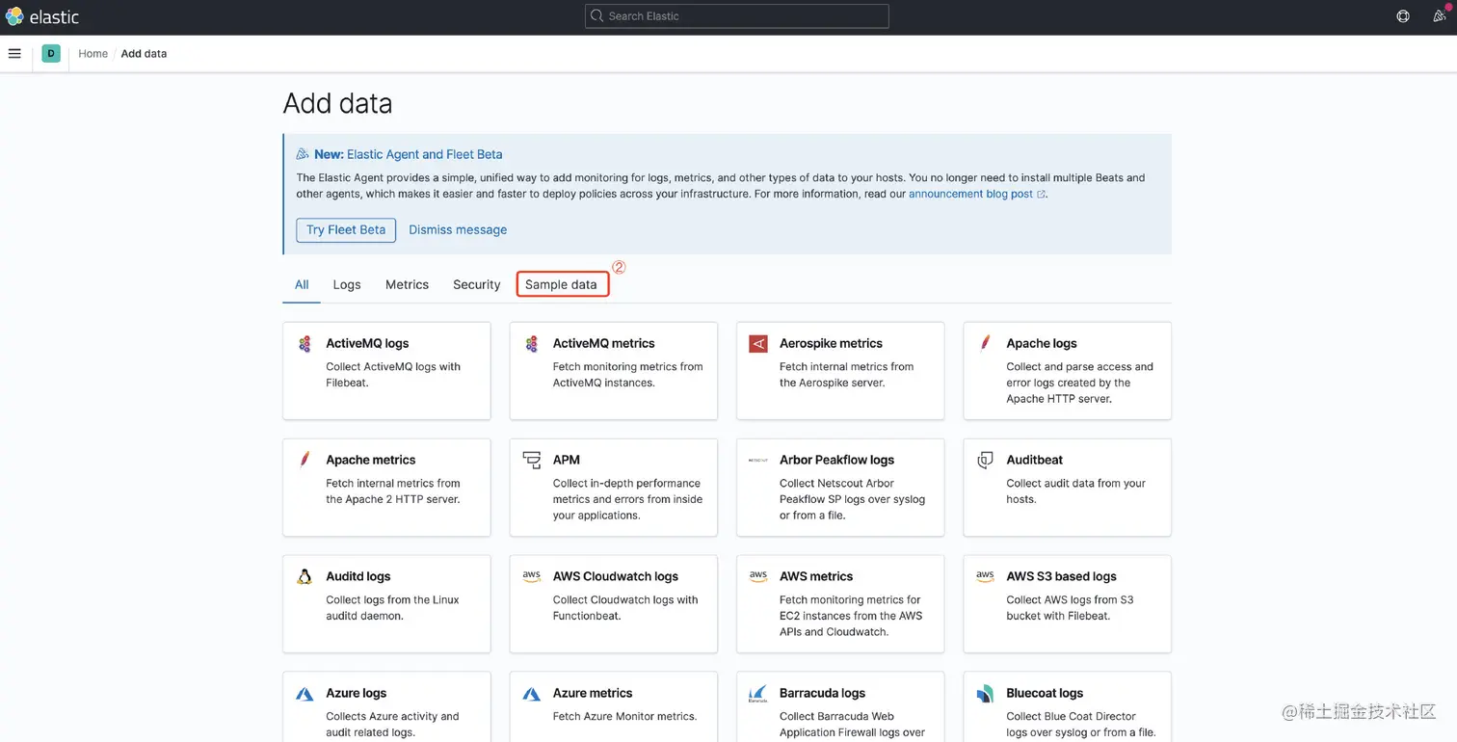Click the Try Fleet Beta button

[346, 229]
